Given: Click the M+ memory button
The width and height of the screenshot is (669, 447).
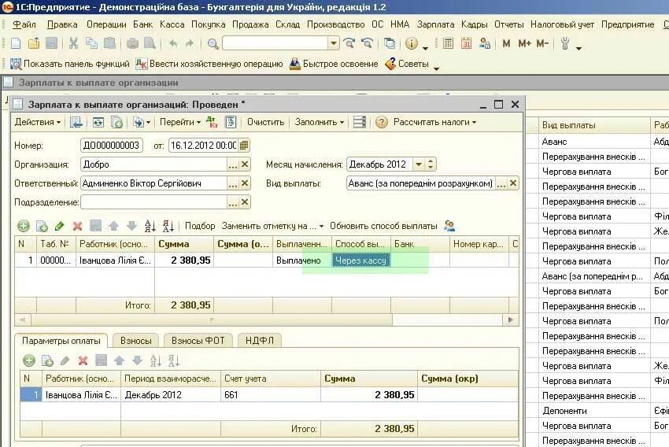Looking at the screenshot, I should (x=524, y=43).
